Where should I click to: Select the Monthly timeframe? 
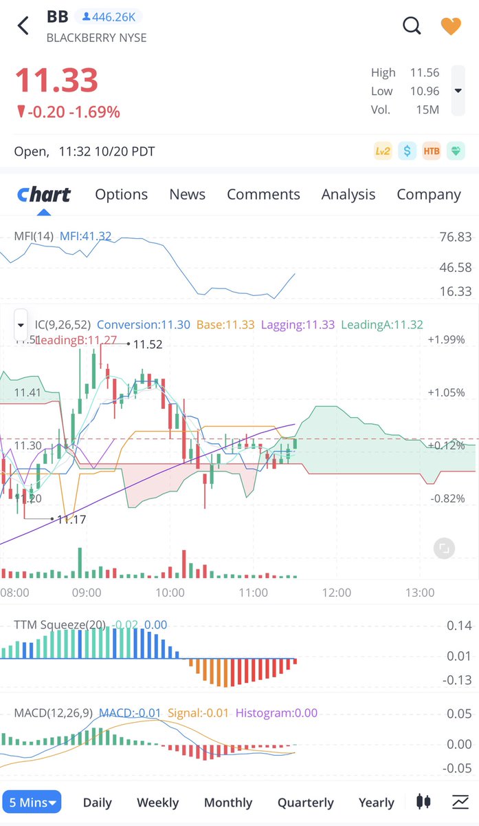(x=228, y=803)
